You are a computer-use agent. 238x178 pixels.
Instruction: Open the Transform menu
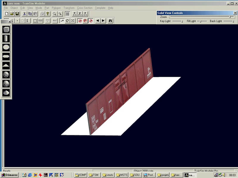(x=68, y=8)
